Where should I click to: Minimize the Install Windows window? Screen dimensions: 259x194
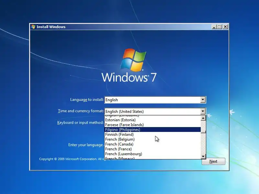(214, 27)
